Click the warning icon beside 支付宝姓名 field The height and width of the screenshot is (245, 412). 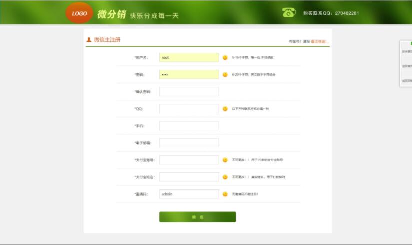click(x=225, y=177)
